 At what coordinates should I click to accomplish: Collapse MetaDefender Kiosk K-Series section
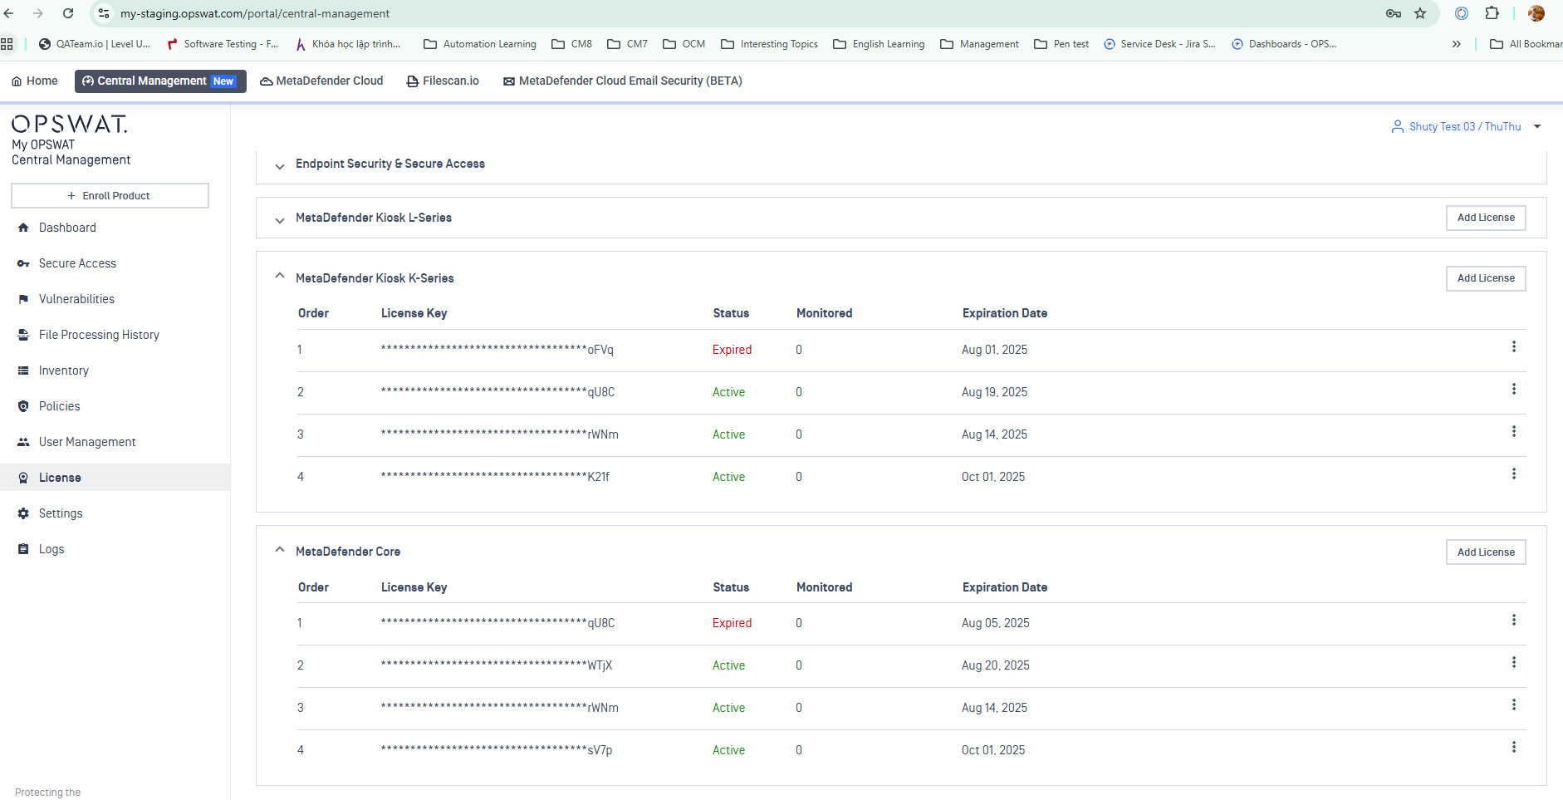click(x=280, y=276)
